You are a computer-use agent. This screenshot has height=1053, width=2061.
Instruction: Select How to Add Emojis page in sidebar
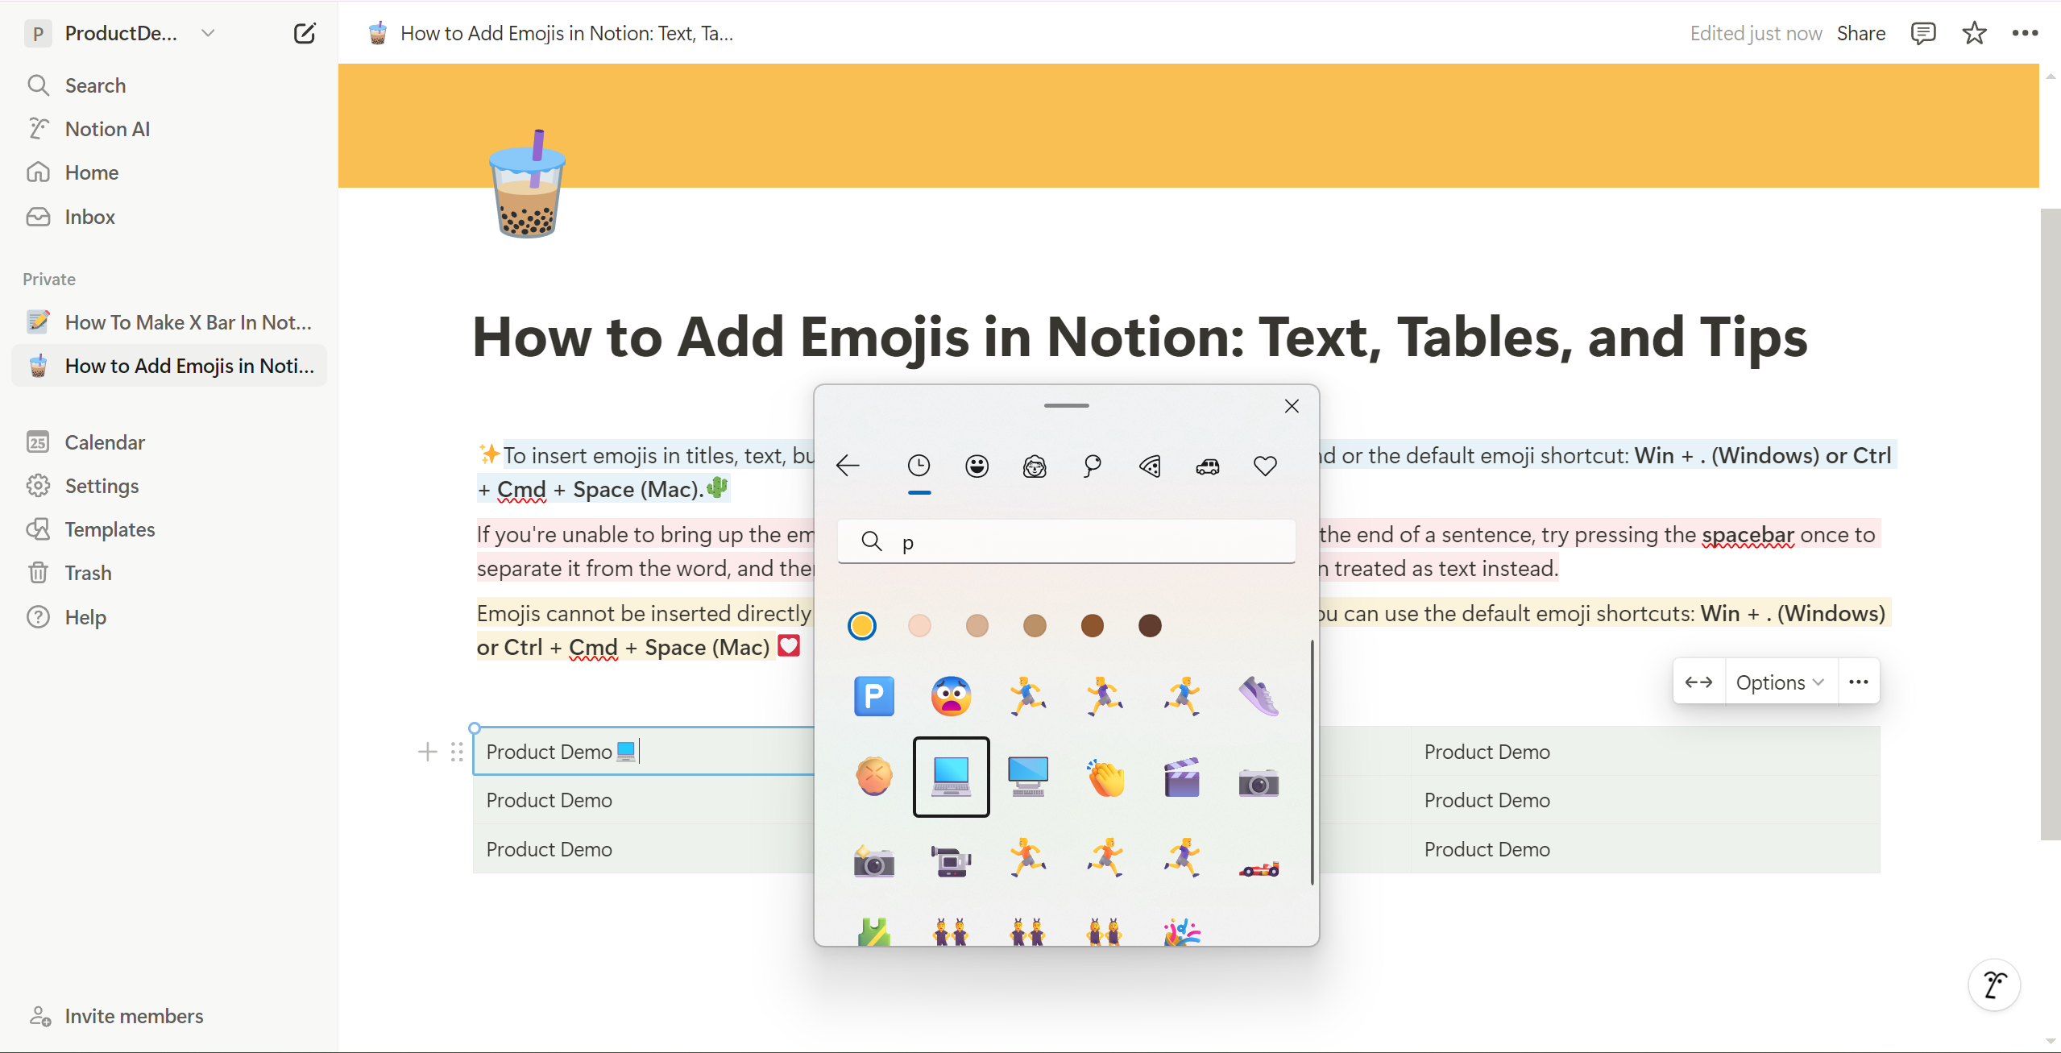coord(169,366)
